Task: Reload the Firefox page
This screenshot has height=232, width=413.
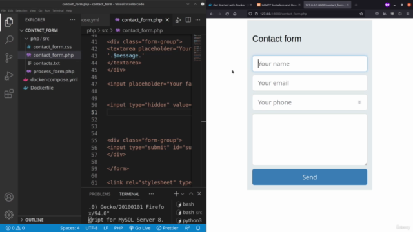Action: pos(227,14)
